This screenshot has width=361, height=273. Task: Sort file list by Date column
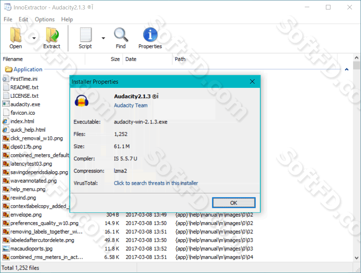coord(147,59)
